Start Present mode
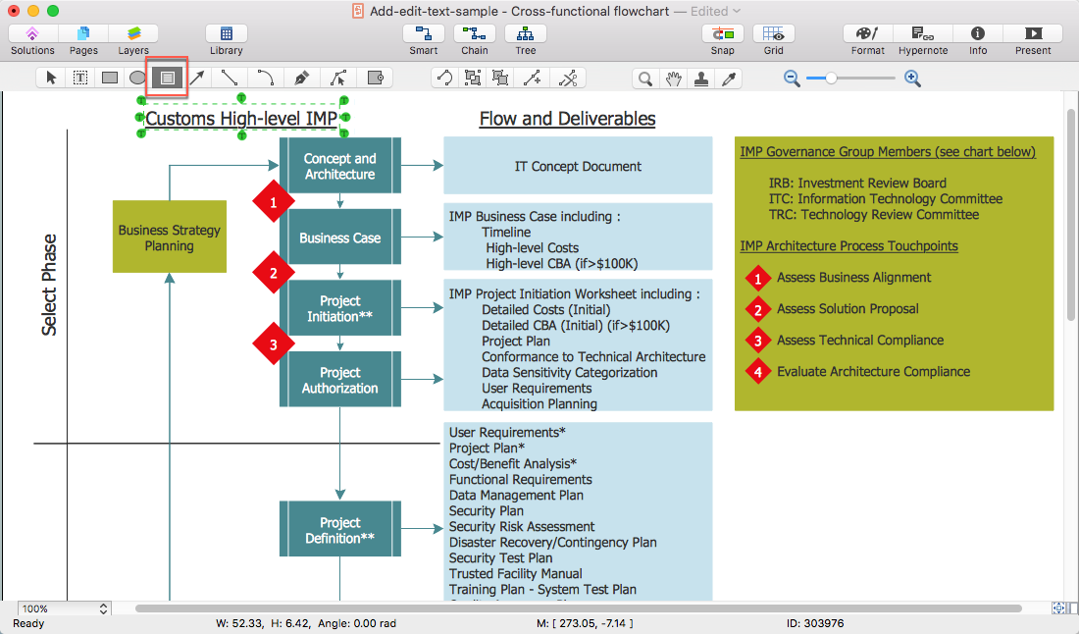The width and height of the screenshot is (1079, 634). pyautogui.click(x=1033, y=40)
